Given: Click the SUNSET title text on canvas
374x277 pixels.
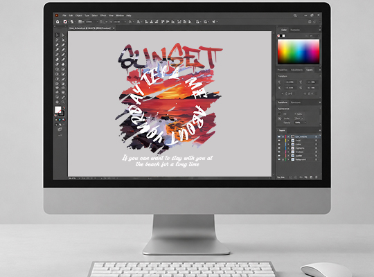Looking at the screenshot, I should pos(170,56).
